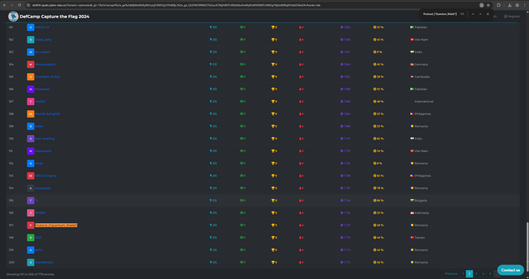Click the red P avatar for Protocol team
This screenshot has width=529, height=279.
pyautogui.click(x=30, y=225)
